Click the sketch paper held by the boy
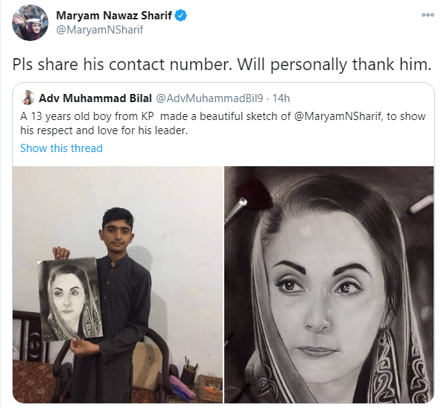Screen dimensions: 444x407 [70, 300]
